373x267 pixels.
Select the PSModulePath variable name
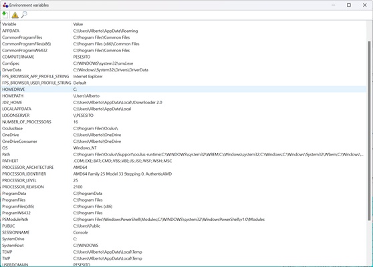(x=15, y=219)
